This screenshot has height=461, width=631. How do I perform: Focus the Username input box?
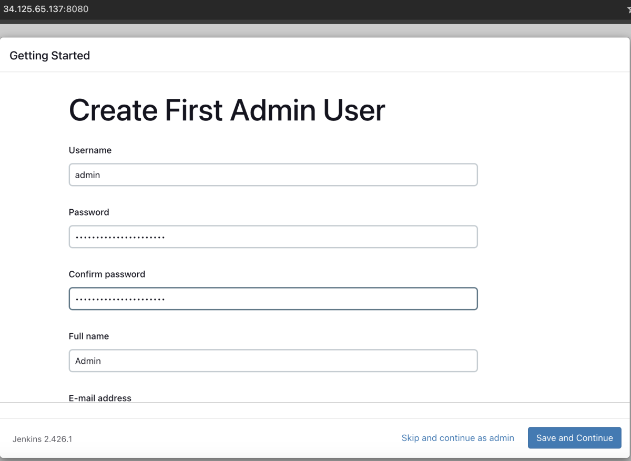coord(273,175)
